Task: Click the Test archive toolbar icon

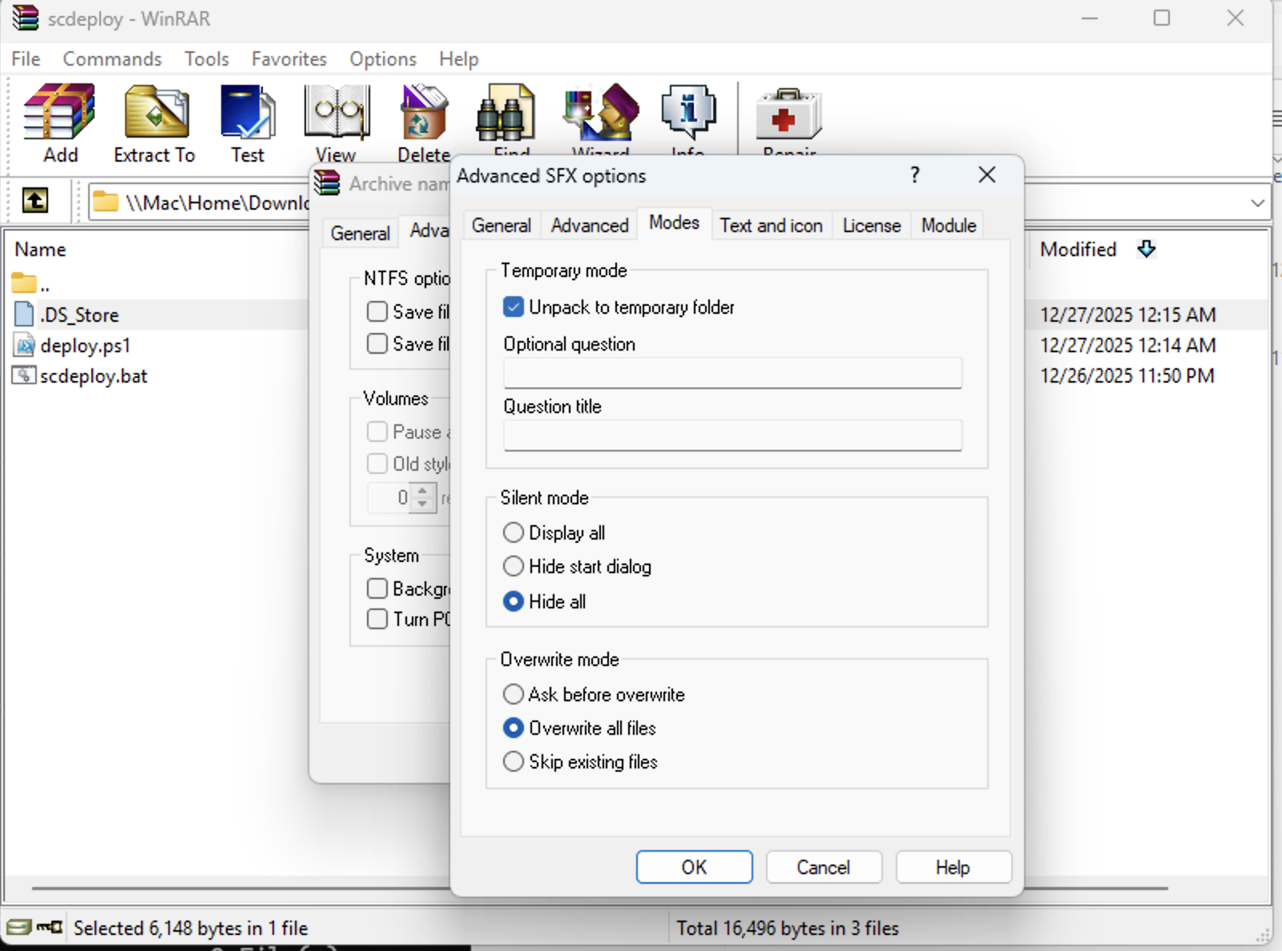Action: click(x=248, y=114)
